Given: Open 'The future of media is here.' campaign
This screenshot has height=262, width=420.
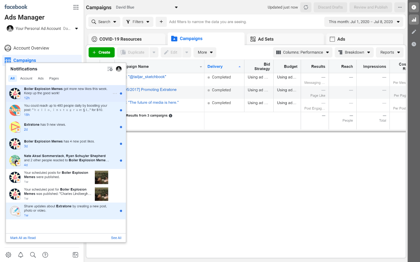Looking at the screenshot, I should pyautogui.click(x=153, y=102).
